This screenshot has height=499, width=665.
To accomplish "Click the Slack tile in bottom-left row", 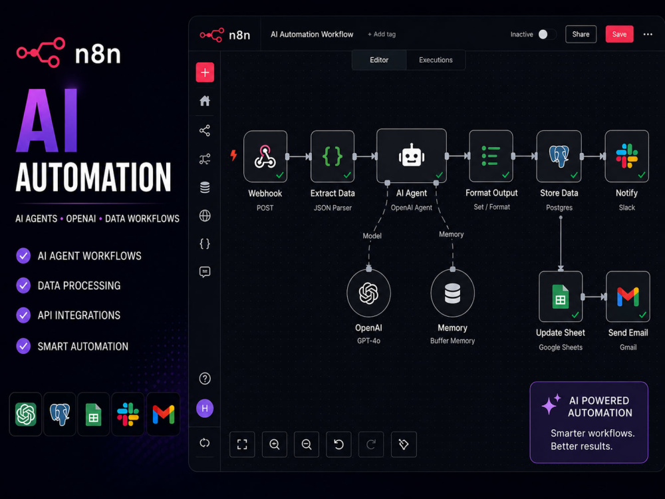I will click(x=128, y=414).
